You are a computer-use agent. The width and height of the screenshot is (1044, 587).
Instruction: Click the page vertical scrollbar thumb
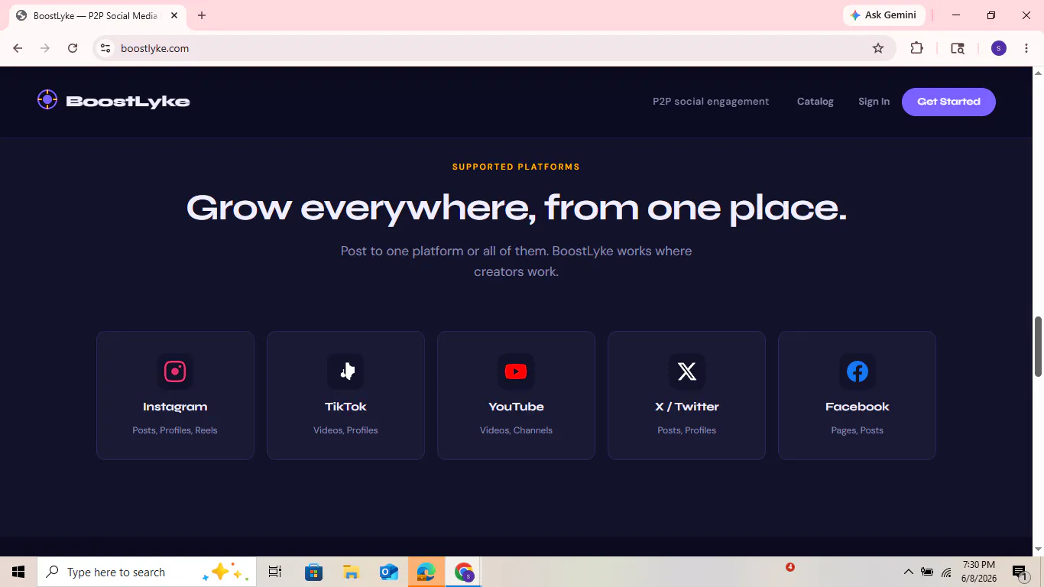[1038, 346]
